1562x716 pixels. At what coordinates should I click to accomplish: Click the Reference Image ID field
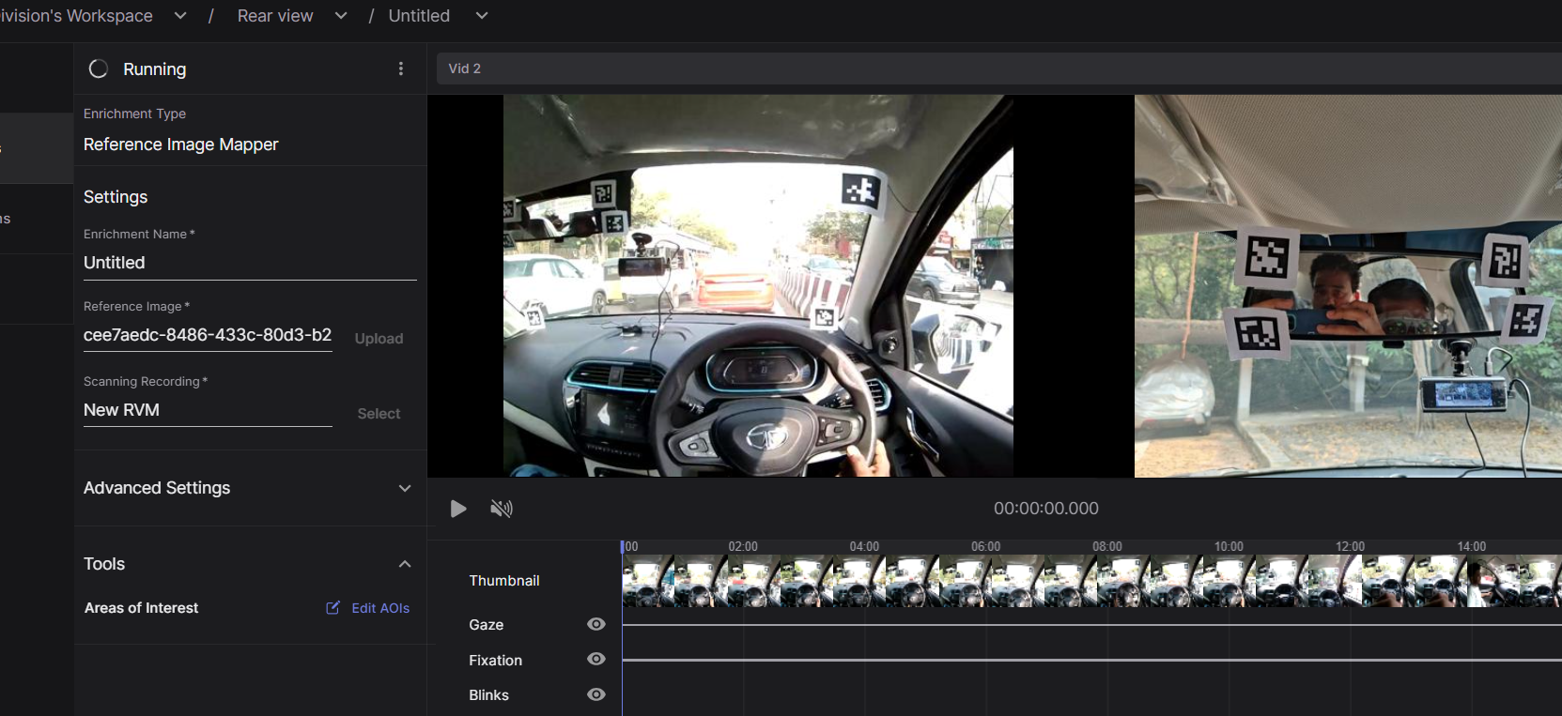tap(208, 335)
